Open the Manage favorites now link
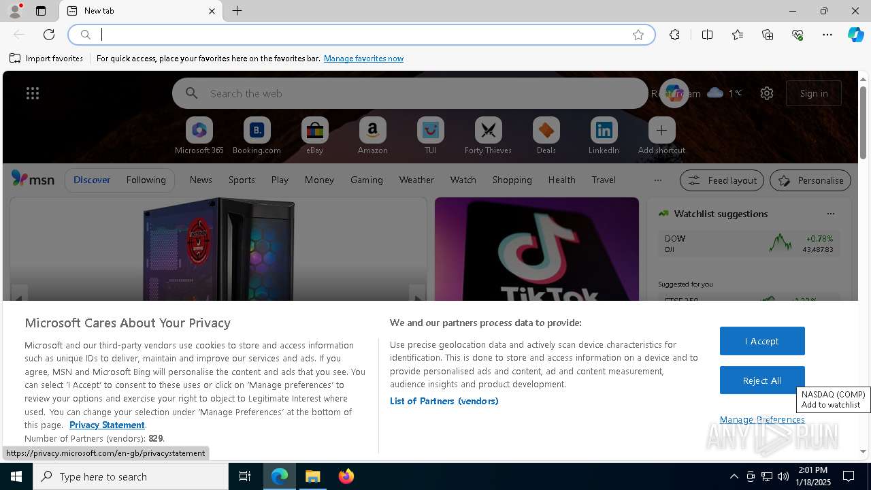 363,59
